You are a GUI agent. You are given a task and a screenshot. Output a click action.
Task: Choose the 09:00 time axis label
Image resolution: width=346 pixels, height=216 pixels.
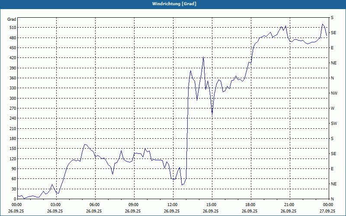click(x=134, y=205)
